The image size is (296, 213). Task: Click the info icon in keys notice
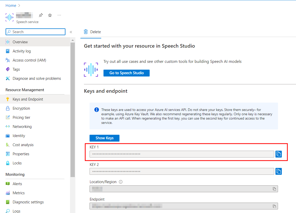pyautogui.click(x=96, y=110)
